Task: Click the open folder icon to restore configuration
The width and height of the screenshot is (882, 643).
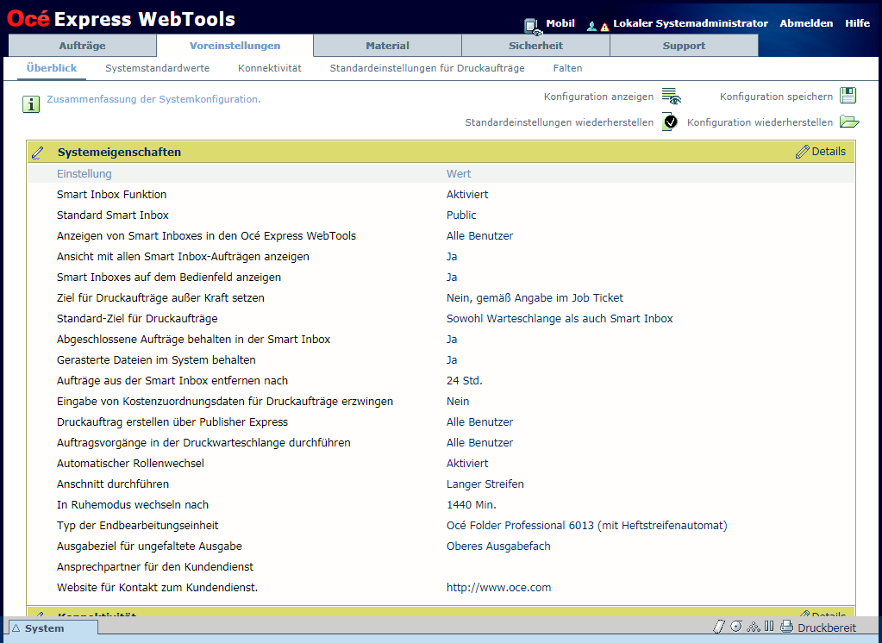Action: tap(849, 122)
